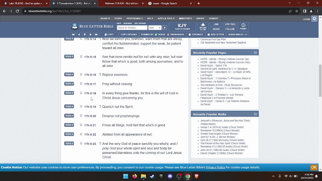Open Tools for 1Th 5:18

pyautogui.click(x=69, y=93)
